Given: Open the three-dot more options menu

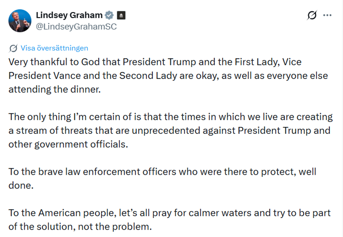Looking at the screenshot, I should 327,15.
